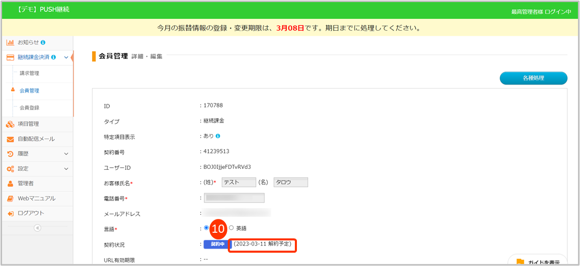Click the 各種処理 button
This screenshot has width=580, height=266.
point(533,78)
